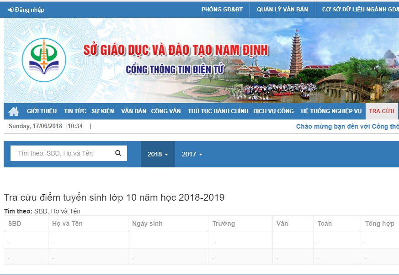Go to GIỚI THIỆU page
The width and height of the screenshot is (399, 275).
42,111
